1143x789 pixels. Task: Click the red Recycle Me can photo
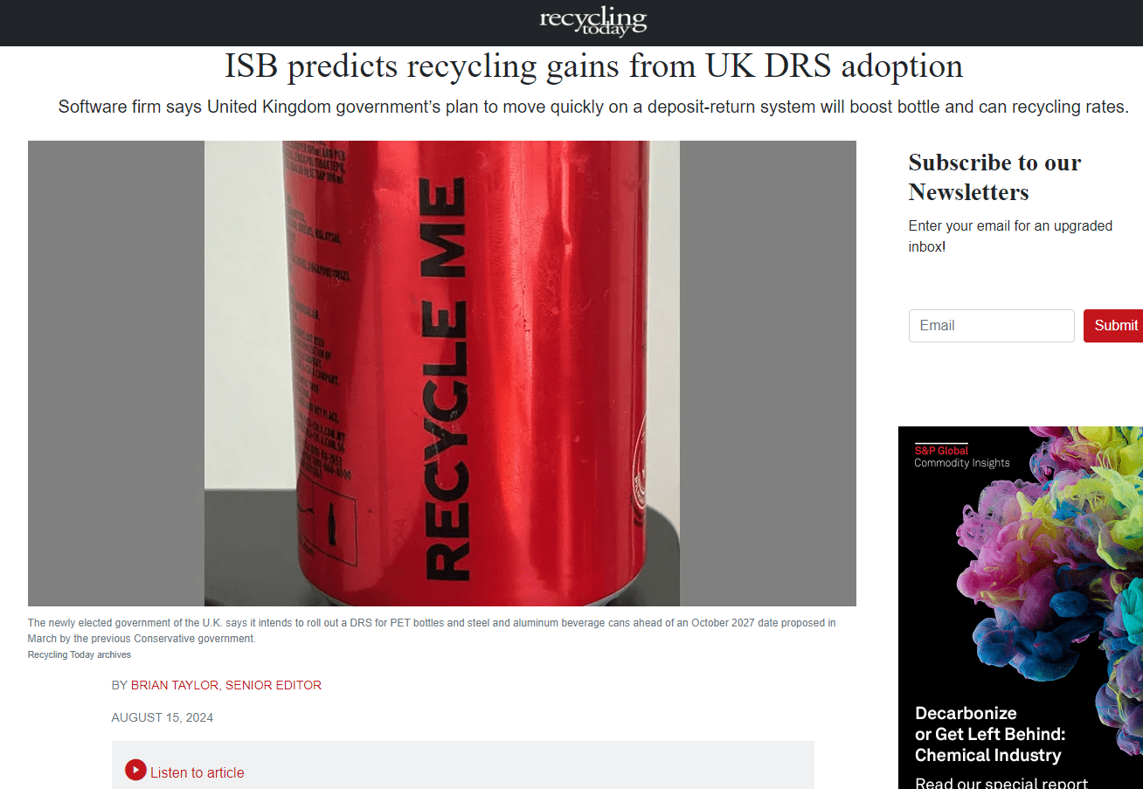442,373
